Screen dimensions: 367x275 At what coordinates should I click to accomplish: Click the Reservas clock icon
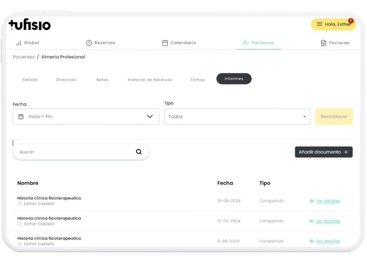click(89, 43)
